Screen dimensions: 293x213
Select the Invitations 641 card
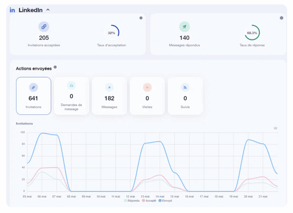[33, 96]
